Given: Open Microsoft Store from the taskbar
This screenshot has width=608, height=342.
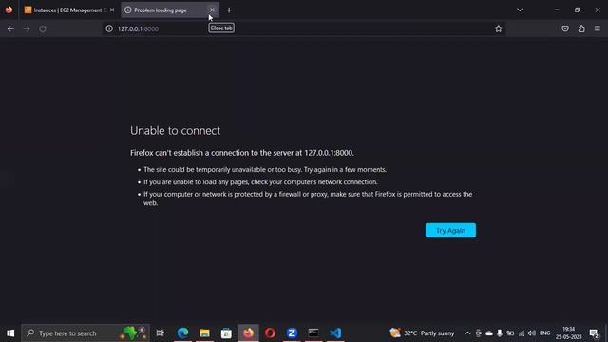Looking at the screenshot, I should [x=226, y=333].
